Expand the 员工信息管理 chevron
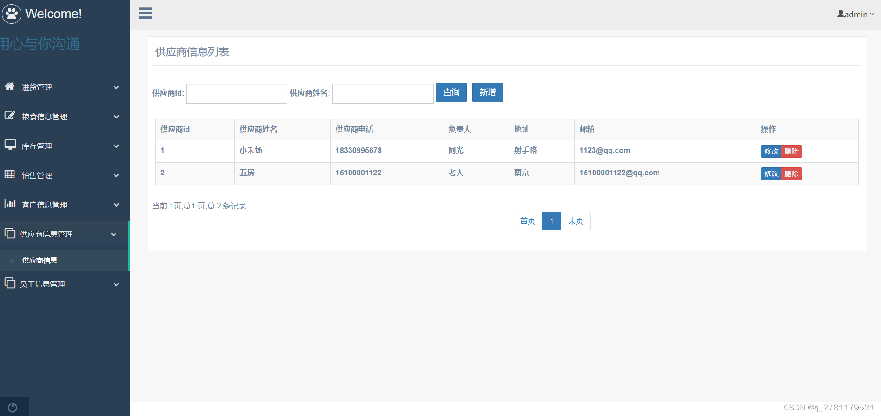This screenshot has width=881, height=416. (116, 284)
